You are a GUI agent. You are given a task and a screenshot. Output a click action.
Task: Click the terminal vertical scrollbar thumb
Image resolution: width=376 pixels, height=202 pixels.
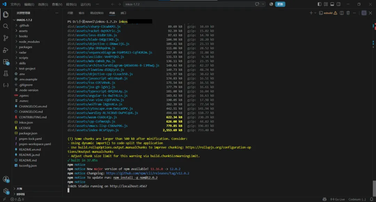pyautogui.click(x=374, y=188)
